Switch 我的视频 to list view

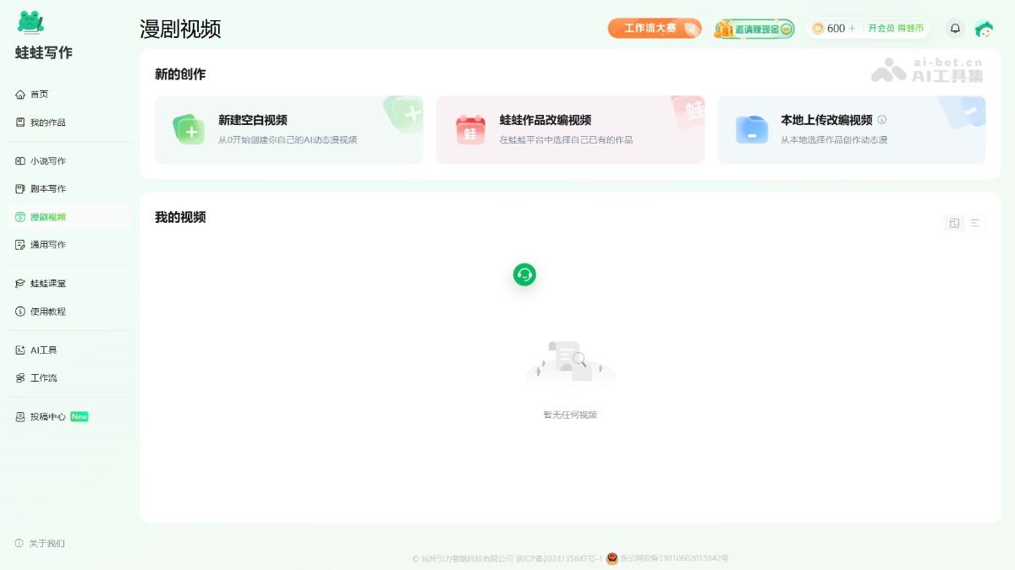click(x=974, y=223)
